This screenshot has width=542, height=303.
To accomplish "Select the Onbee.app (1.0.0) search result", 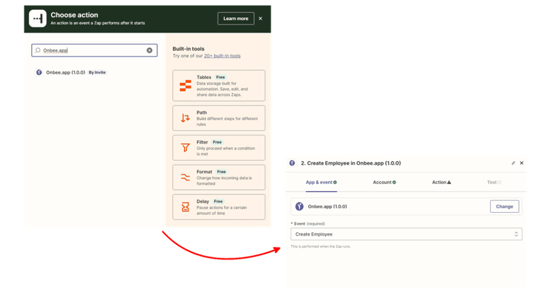I will click(x=65, y=73).
